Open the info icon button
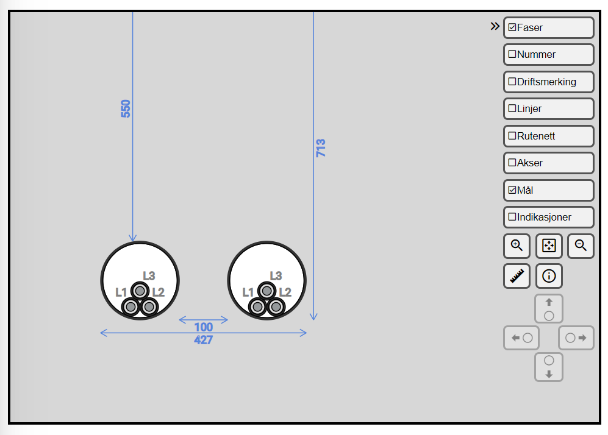Image resolution: width=608 pixels, height=435 pixels. point(549,276)
